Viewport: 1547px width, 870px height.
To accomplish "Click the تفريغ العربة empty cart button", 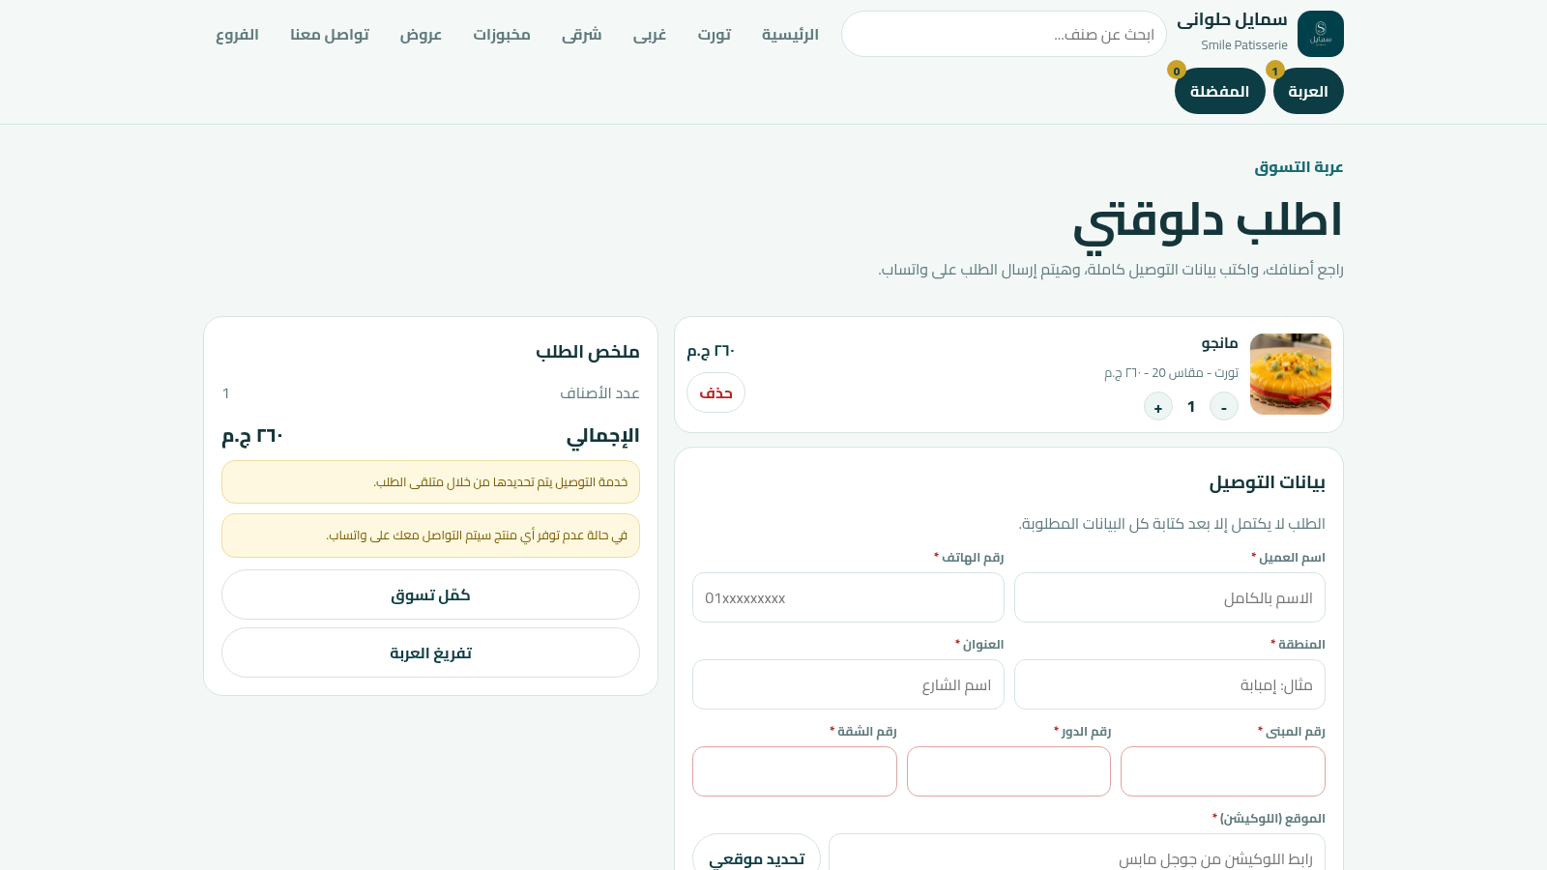I will click(430, 652).
